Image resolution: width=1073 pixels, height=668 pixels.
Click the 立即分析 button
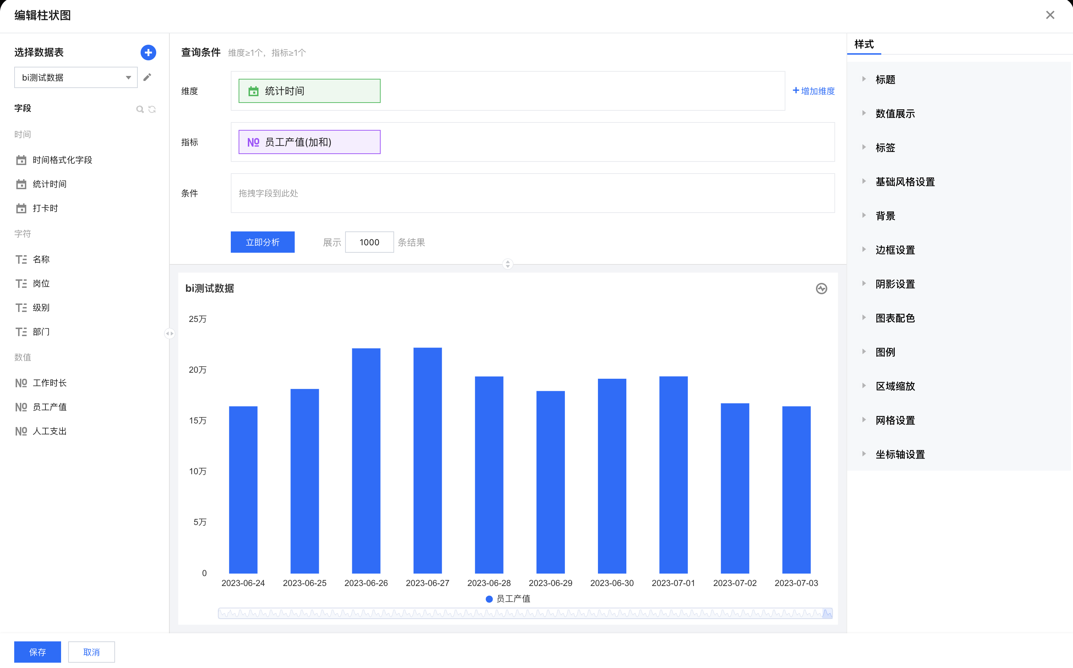[x=262, y=242]
